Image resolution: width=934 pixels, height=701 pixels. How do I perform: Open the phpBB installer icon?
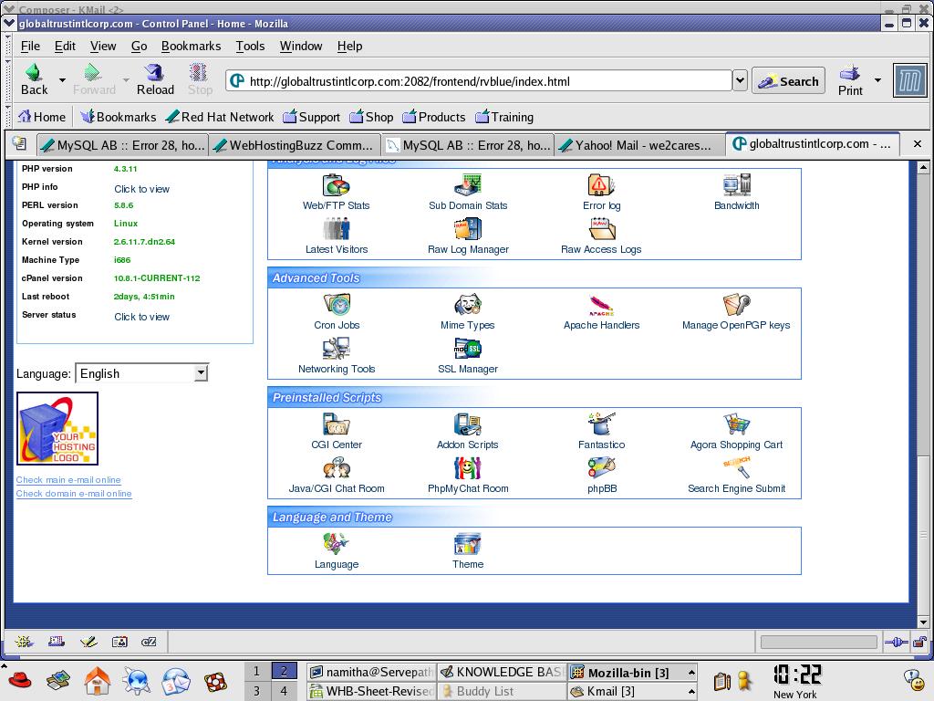pos(601,469)
